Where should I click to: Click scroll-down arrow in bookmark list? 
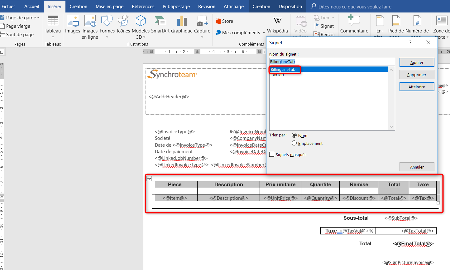coord(391,127)
